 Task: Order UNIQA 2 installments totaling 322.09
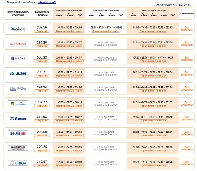[69, 165]
